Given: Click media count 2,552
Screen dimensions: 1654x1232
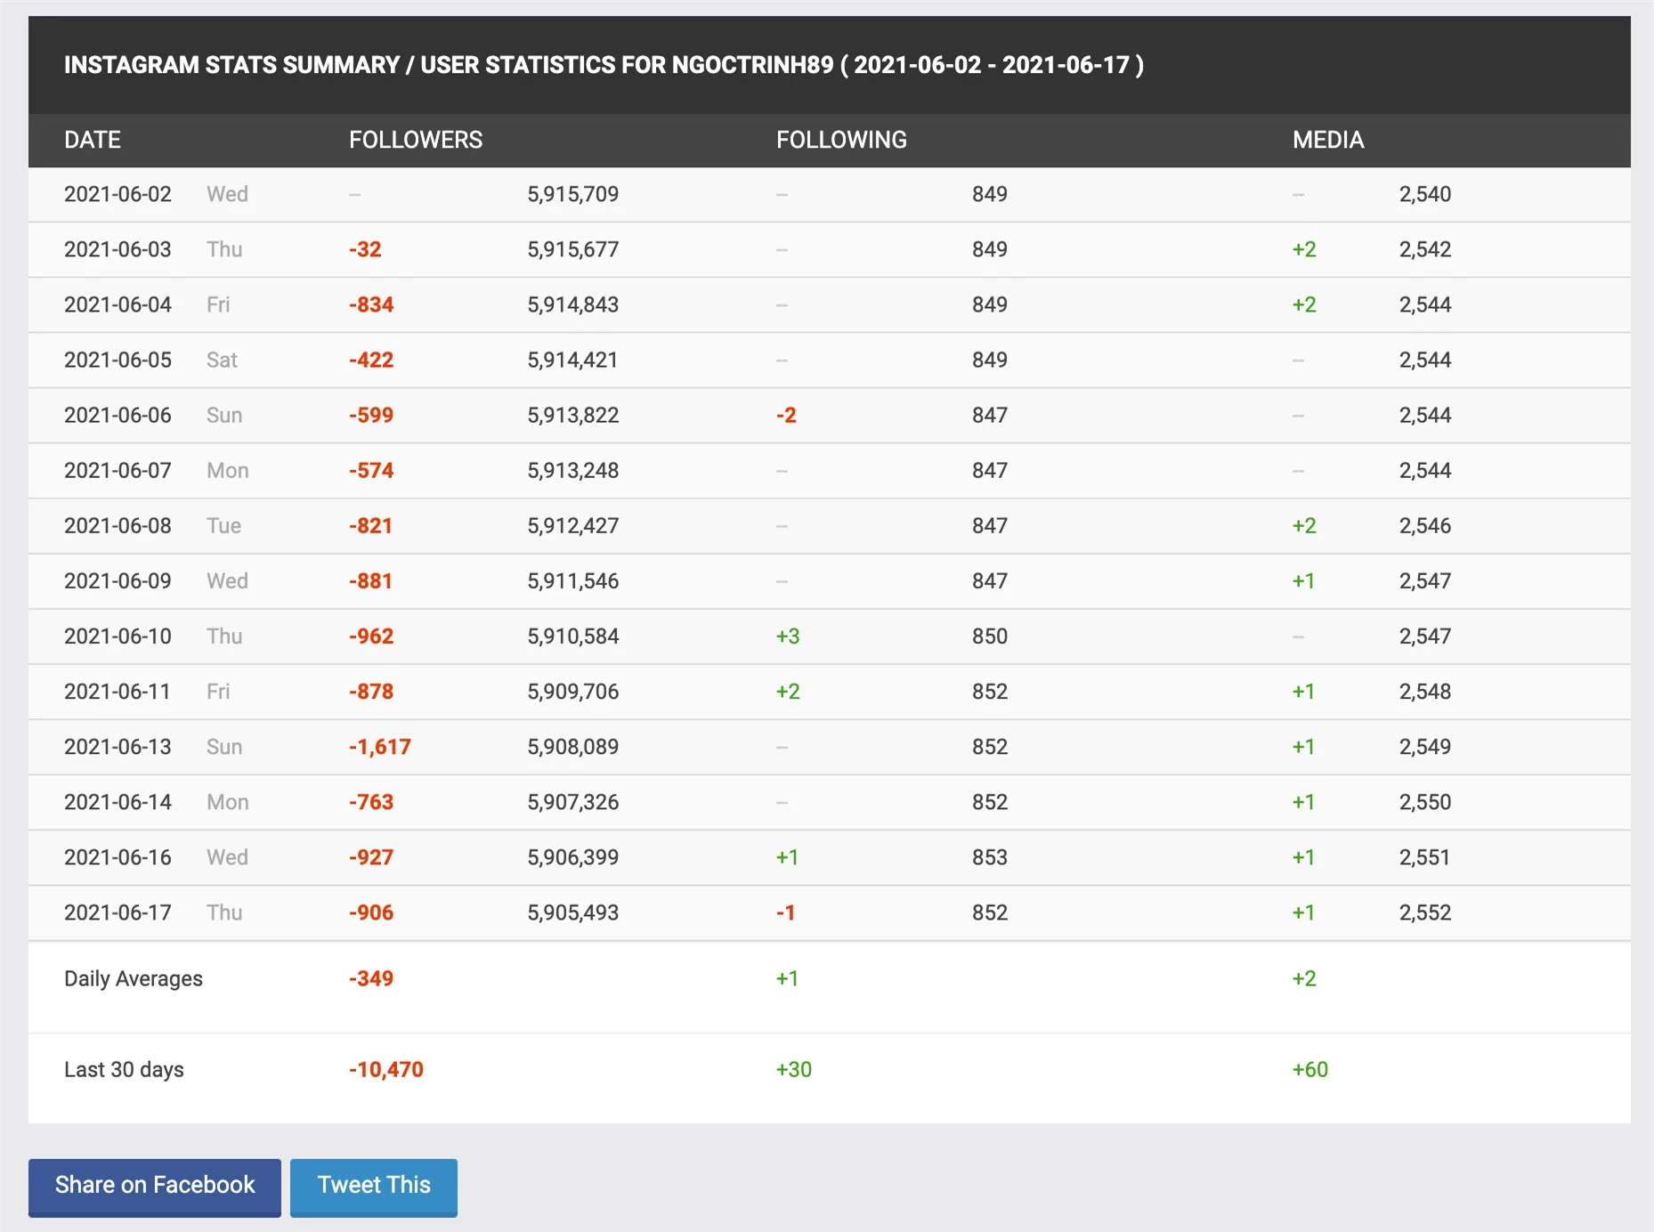Looking at the screenshot, I should point(1424,912).
